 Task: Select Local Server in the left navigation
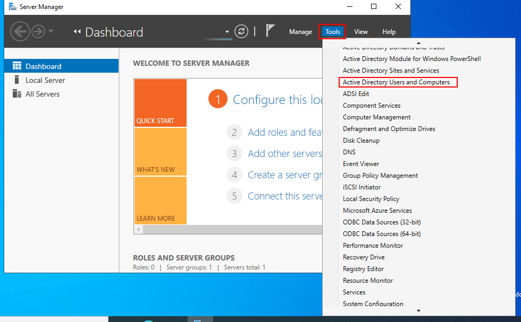62,80
